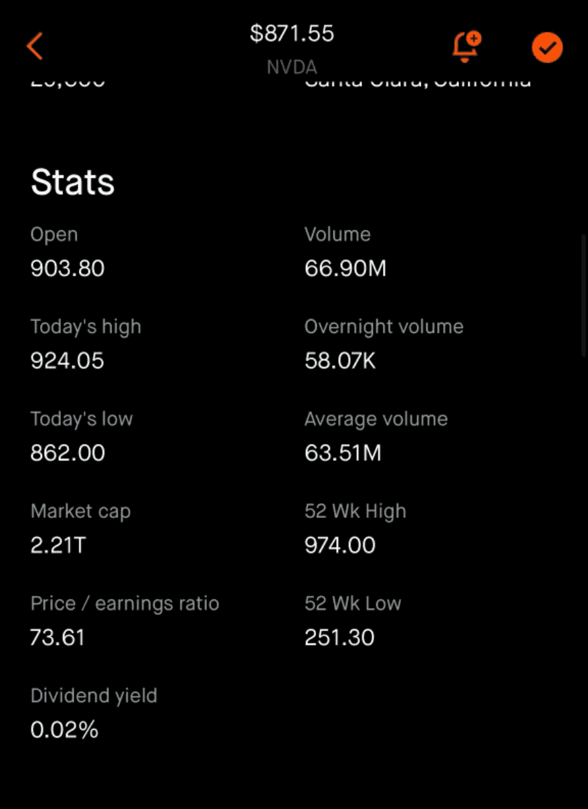Tap the orange back arrow

tap(35, 46)
